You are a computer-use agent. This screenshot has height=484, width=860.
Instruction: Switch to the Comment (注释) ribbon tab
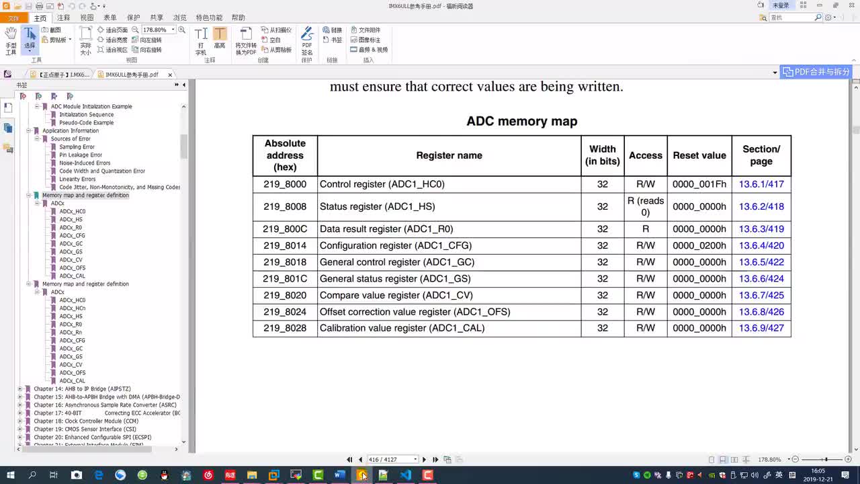pos(64,18)
